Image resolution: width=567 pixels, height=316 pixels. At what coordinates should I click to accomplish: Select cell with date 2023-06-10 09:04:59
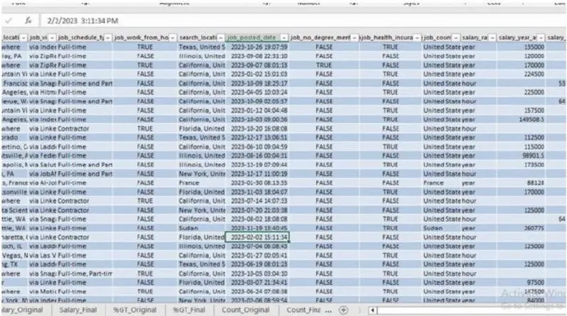click(257, 147)
